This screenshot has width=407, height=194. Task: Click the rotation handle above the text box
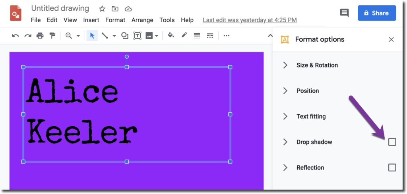(127, 56)
